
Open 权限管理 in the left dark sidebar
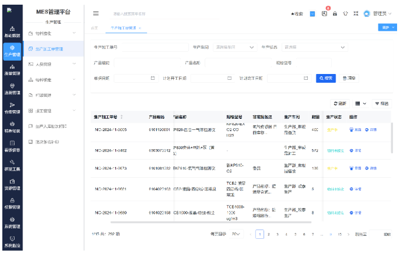point(12,203)
